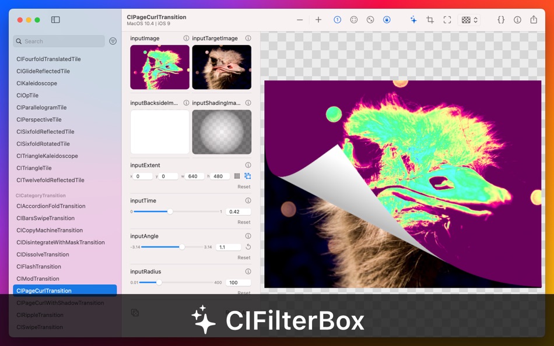The image size is (554, 346).
Task: Click the inputExtent width field showing 640
Action: [195, 176]
